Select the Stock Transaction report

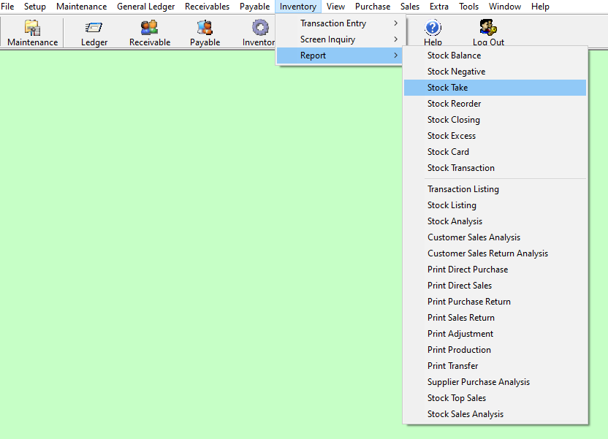[495, 168]
